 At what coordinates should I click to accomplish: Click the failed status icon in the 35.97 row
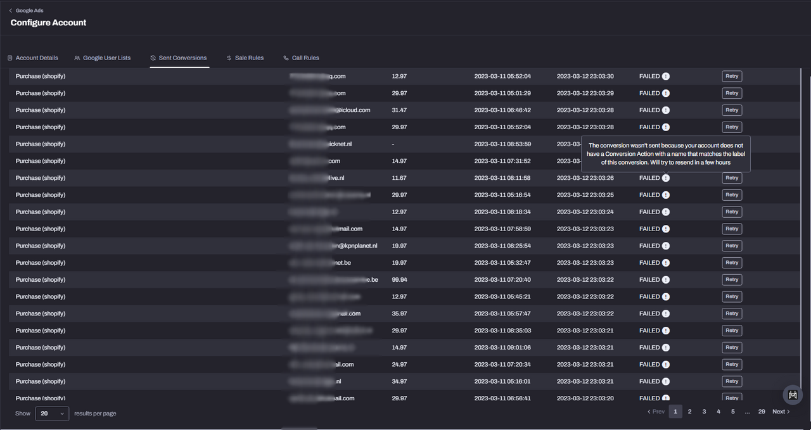point(666,313)
